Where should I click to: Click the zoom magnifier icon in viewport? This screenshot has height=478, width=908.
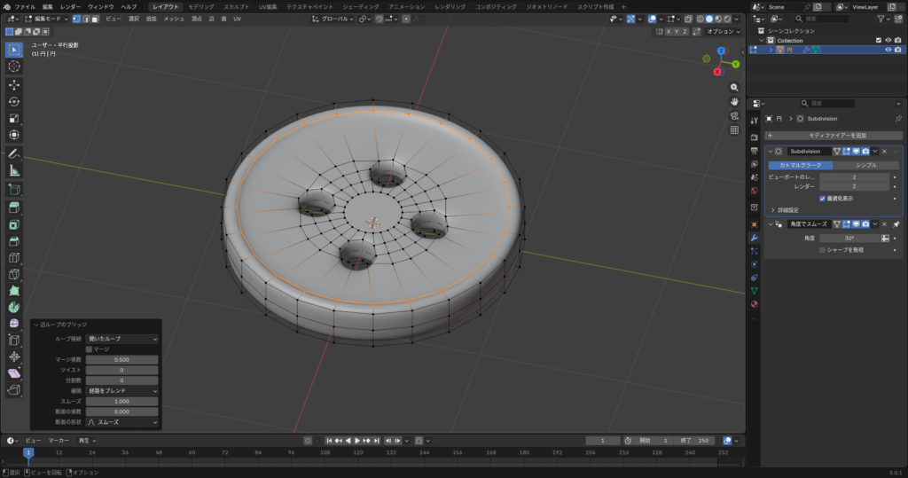734,88
